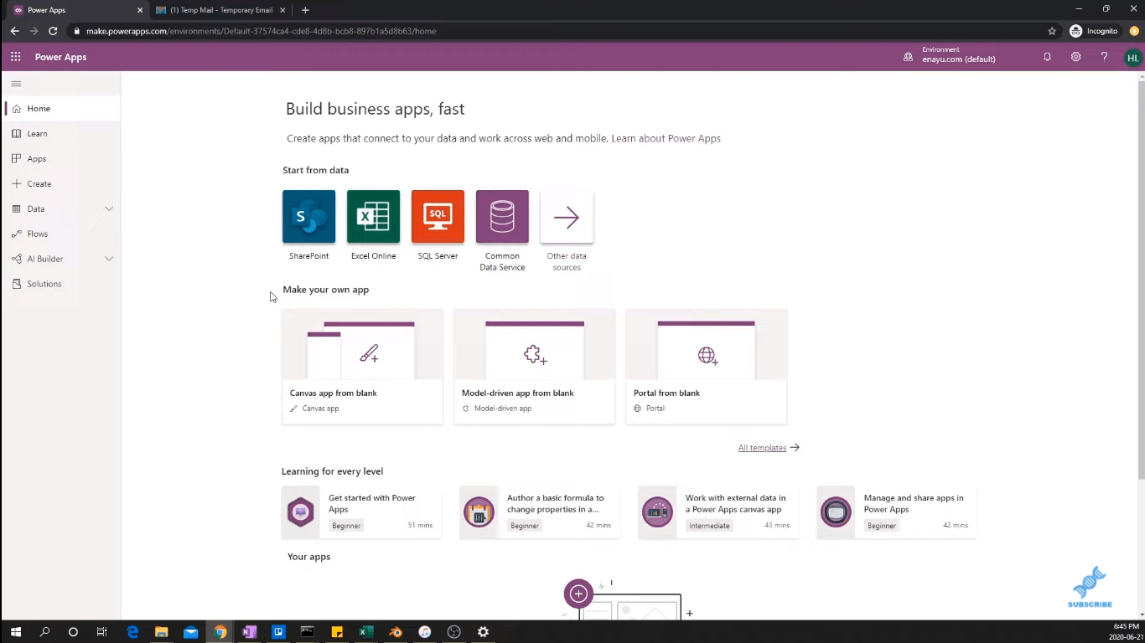This screenshot has height=643, width=1145.
Task: Go back with browser back arrow
Action: pyautogui.click(x=14, y=31)
